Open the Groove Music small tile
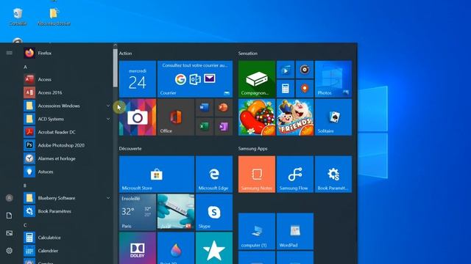The height and width of the screenshot is (264, 471). point(305,70)
